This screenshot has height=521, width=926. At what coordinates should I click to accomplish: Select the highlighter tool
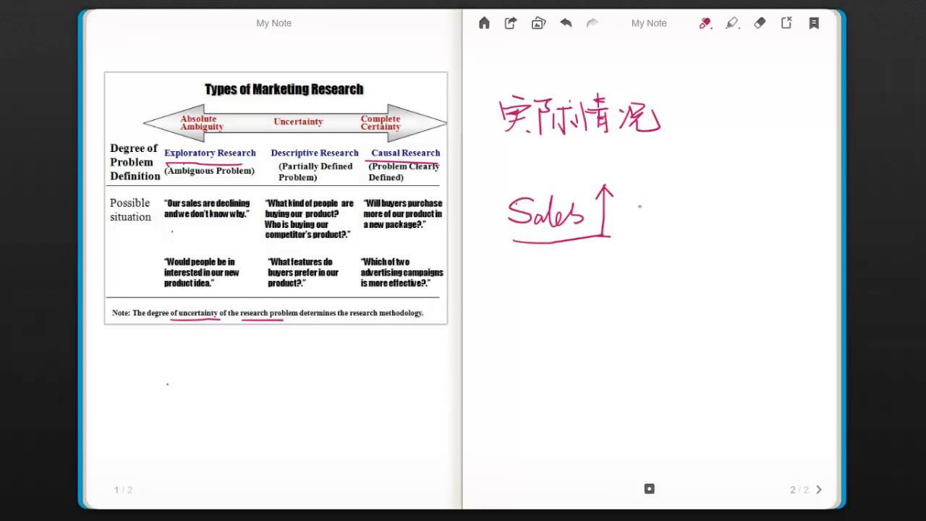[x=732, y=23]
